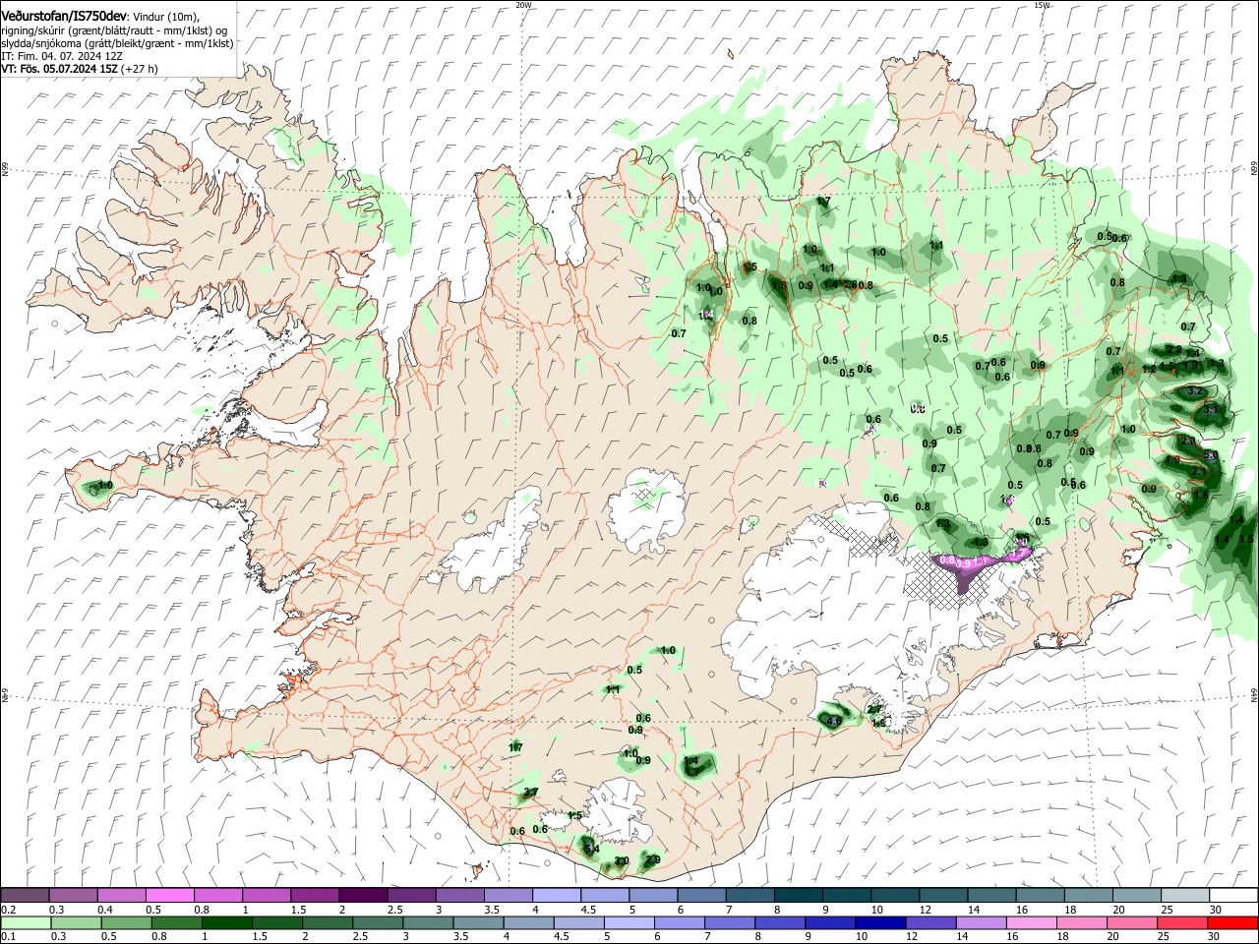Image resolution: width=1259 pixels, height=944 pixels.
Task: Click the 0.2 label under the sleet legend
Action: click(x=9, y=910)
